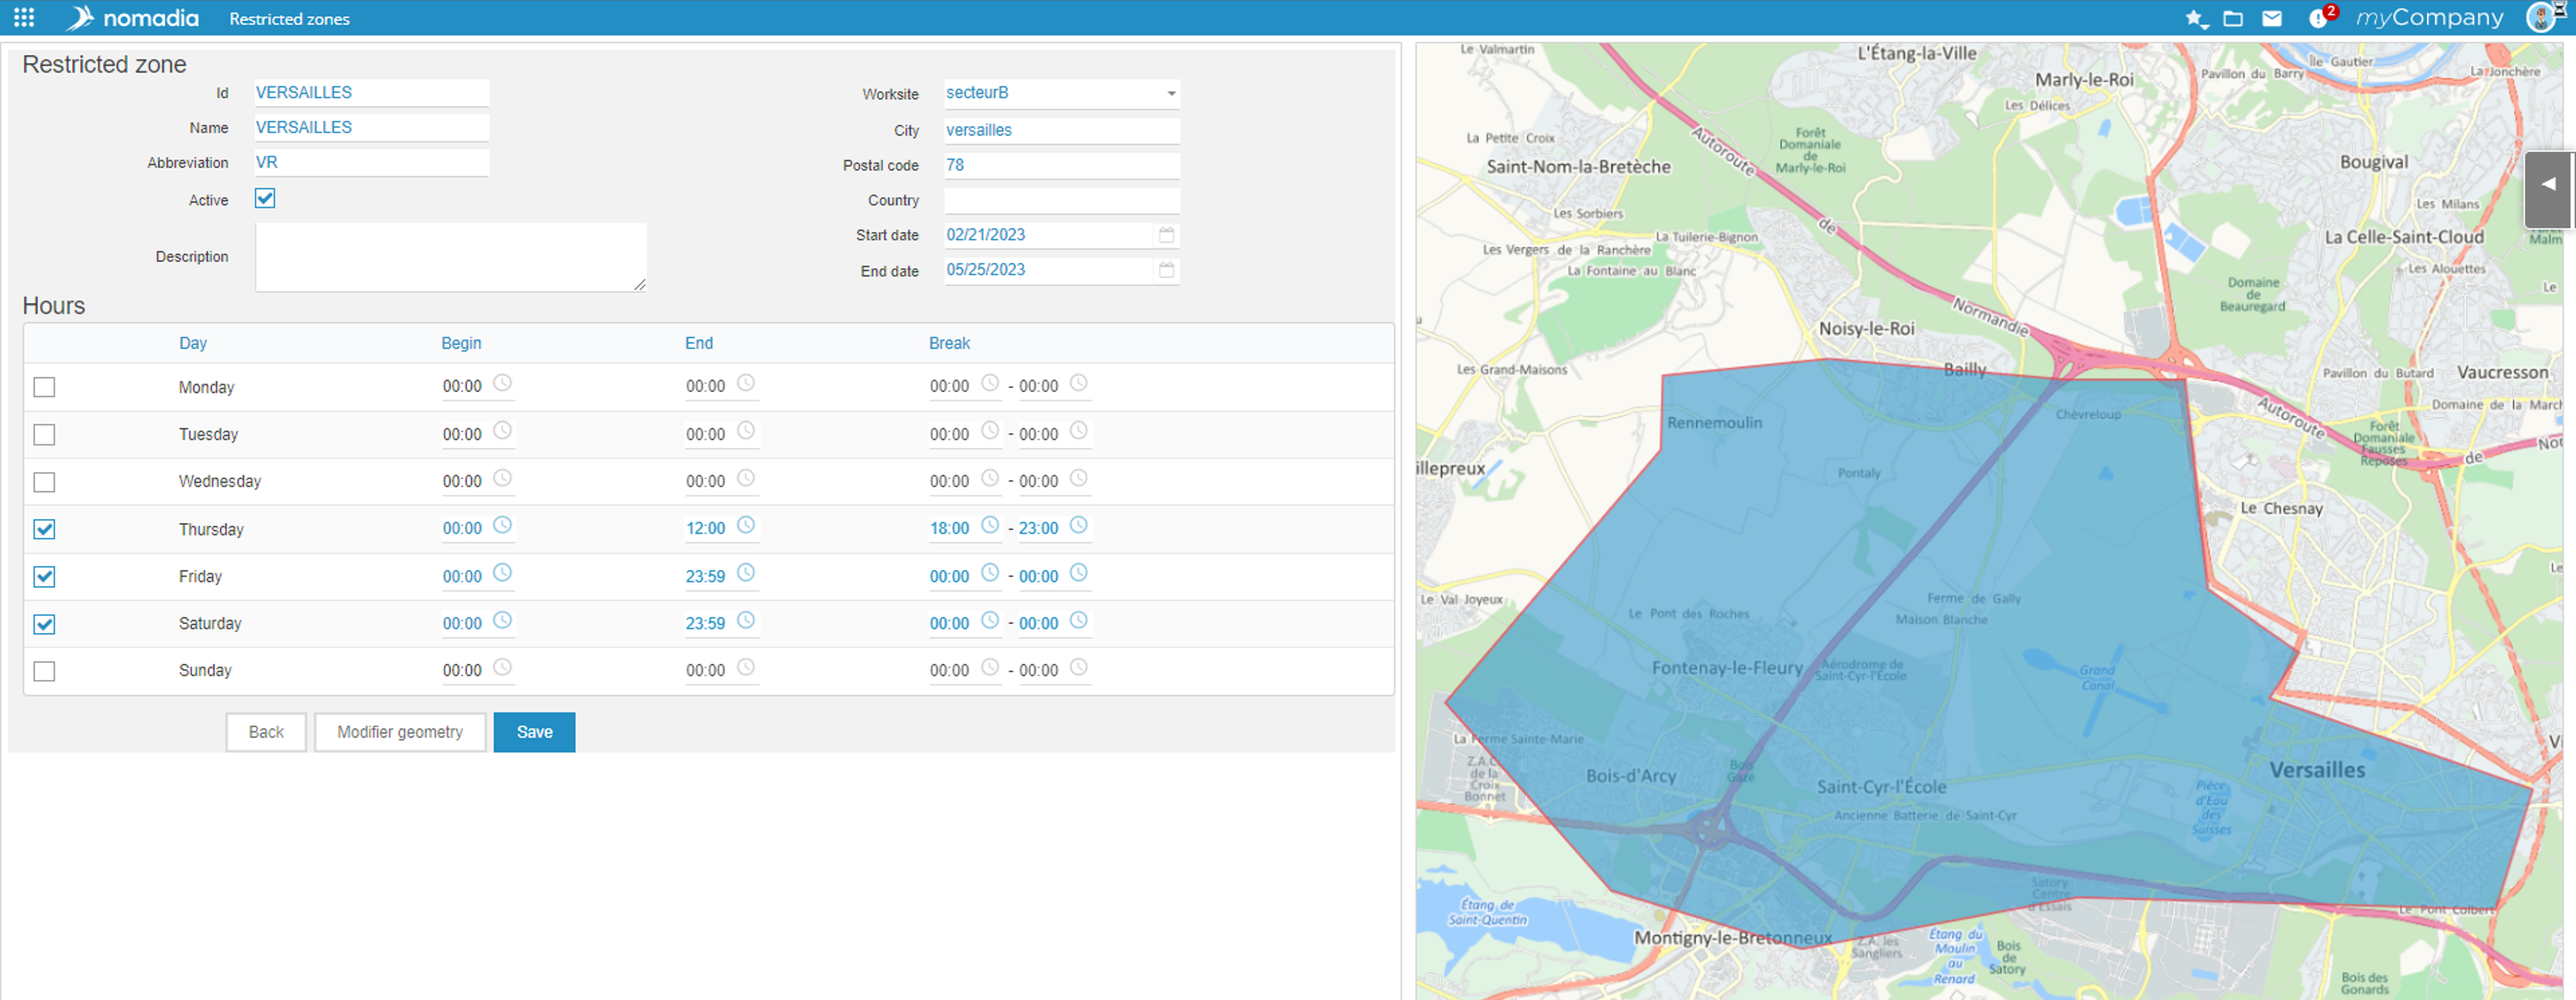Click the Day column header

click(x=193, y=343)
